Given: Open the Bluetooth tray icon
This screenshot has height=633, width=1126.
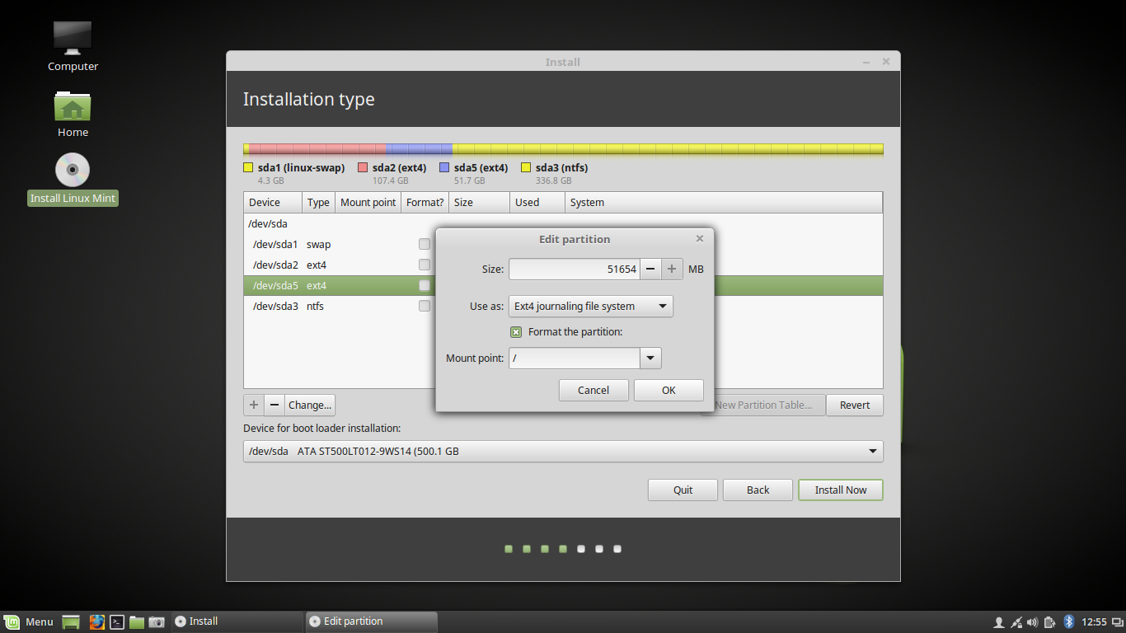Looking at the screenshot, I should point(1069,622).
